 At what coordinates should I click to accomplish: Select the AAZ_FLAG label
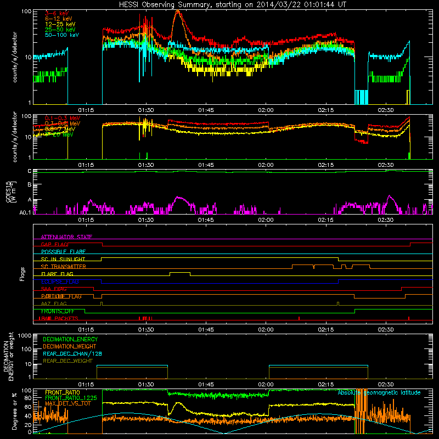point(54,303)
